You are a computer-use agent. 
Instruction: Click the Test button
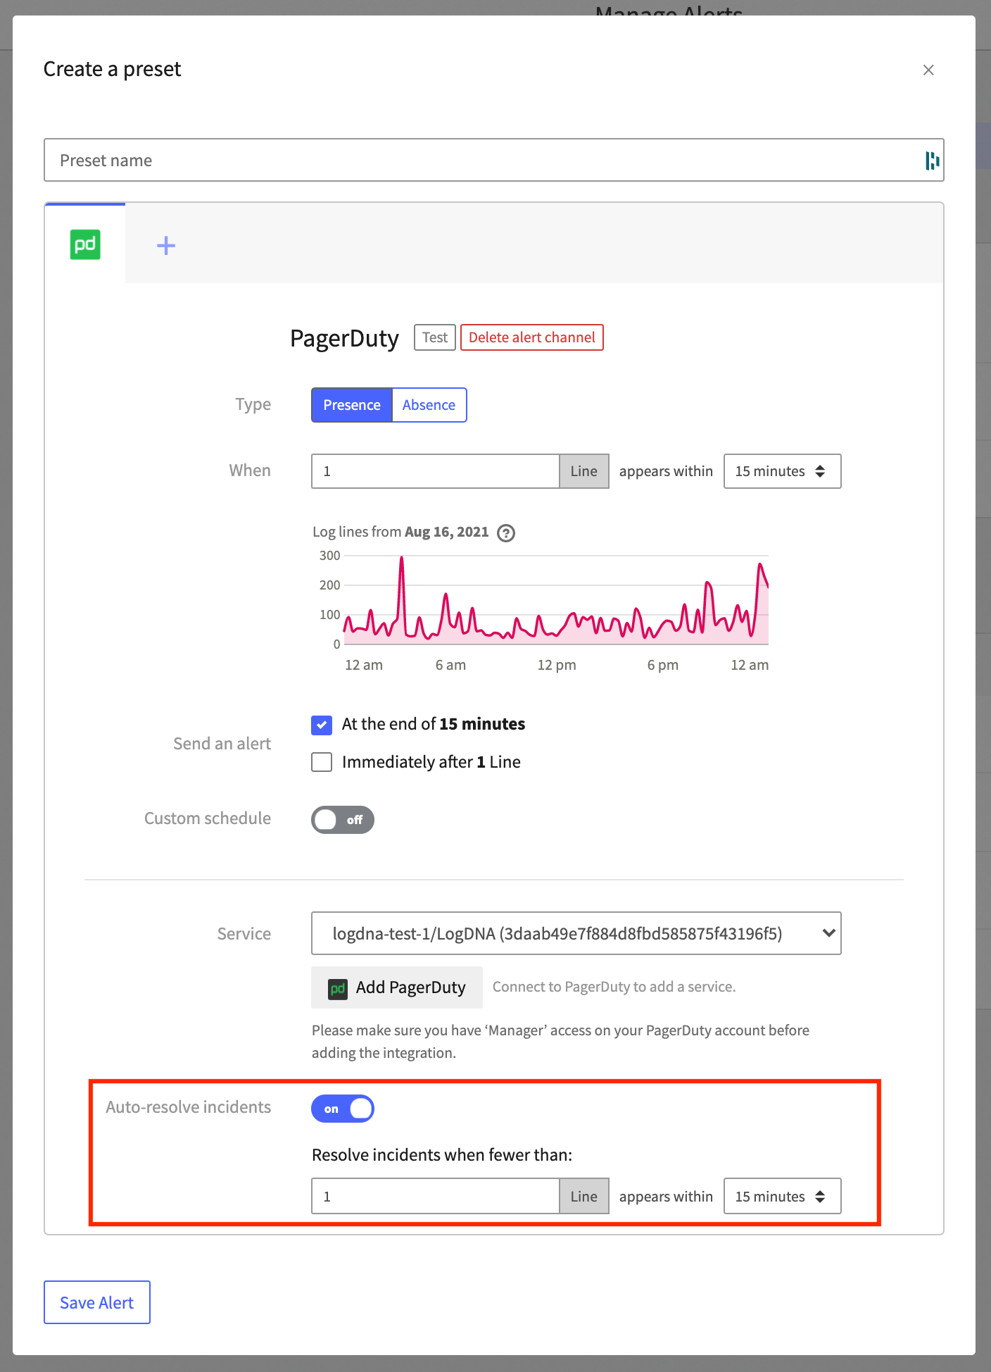coord(435,337)
